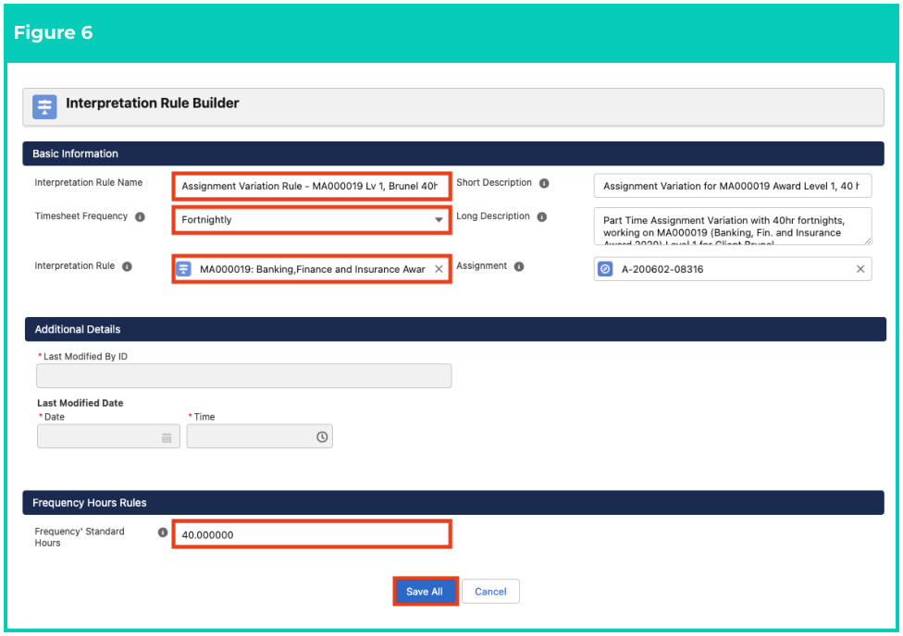Image resolution: width=903 pixels, height=636 pixels.
Task: Open info tooltip beside Interpretation Rule label
Action: (128, 266)
